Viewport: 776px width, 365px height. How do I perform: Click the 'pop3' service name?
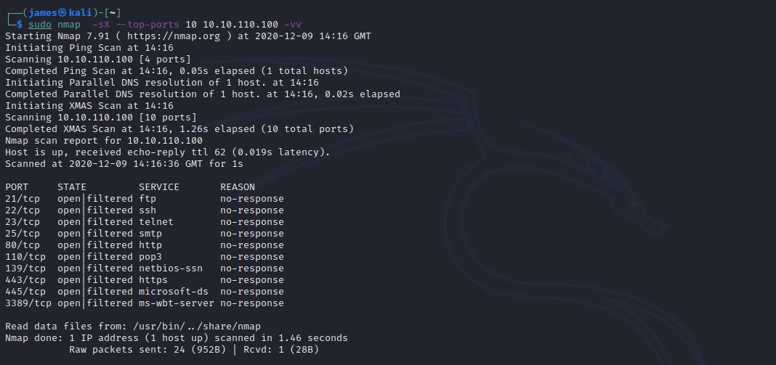[x=150, y=257]
